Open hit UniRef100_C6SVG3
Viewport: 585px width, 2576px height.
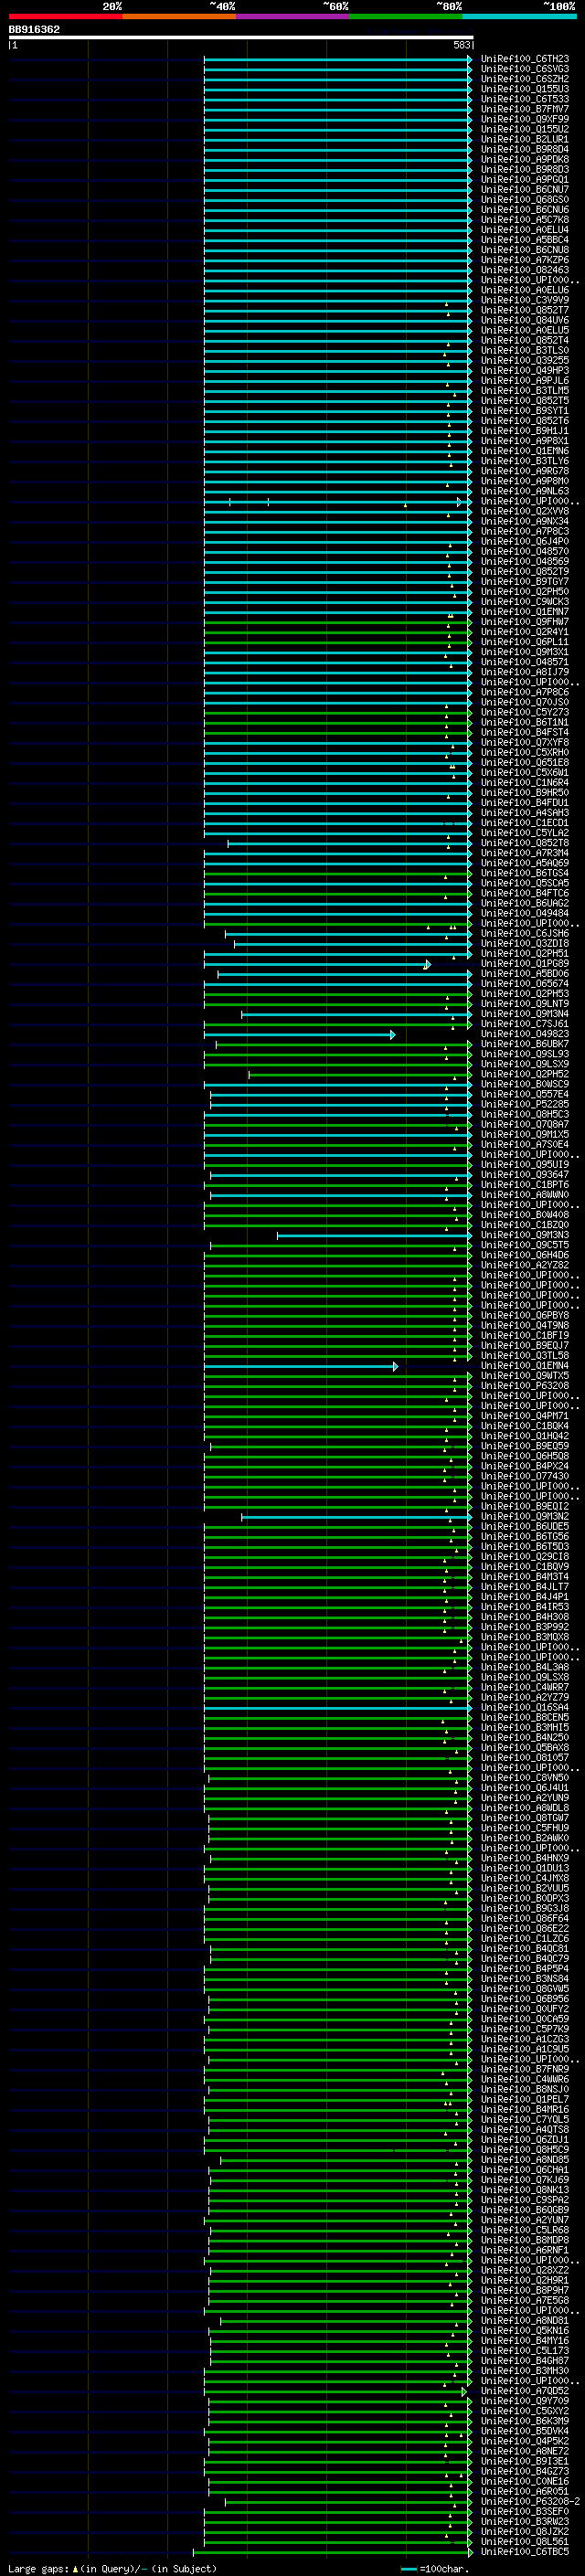pos(524,69)
